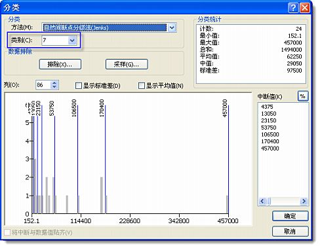The height and width of the screenshot is (248, 320).
Task: Close the classification dialog
Action: pos(305,8)
